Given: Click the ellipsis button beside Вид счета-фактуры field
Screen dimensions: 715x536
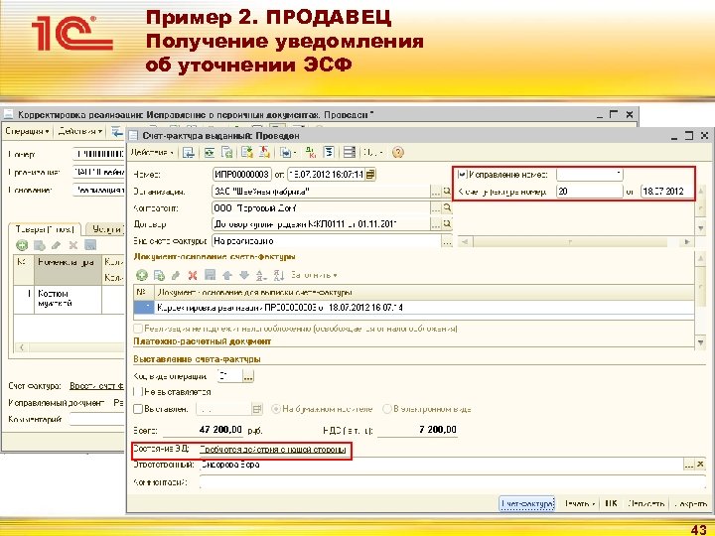Looking at the screenshot, I should (447, 241).
